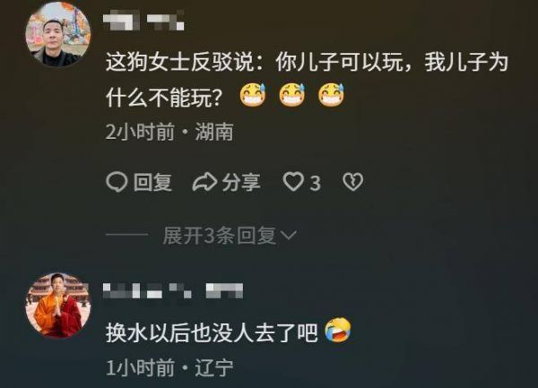The height and width of the screenshot is (388, 538).
Task: Click the first sweat-grin emoji
Action: click(x=253, y=95)
